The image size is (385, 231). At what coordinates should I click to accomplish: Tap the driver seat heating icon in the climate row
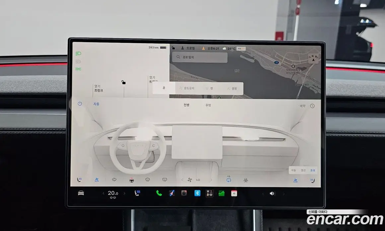(x=79, y=180)
